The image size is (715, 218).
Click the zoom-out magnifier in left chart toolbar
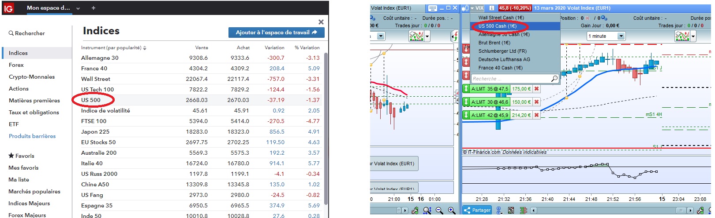[x=439, y=211]
